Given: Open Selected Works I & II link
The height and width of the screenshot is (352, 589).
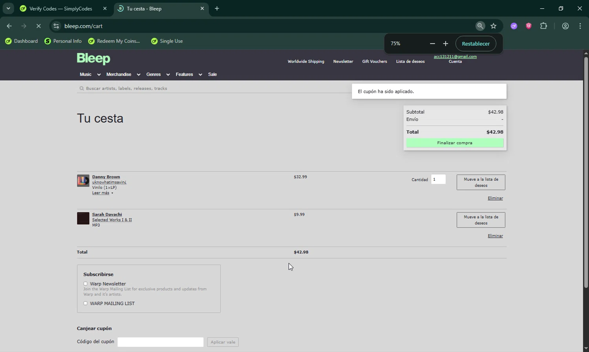Looking at the screenshot, I should coord(112,220).
